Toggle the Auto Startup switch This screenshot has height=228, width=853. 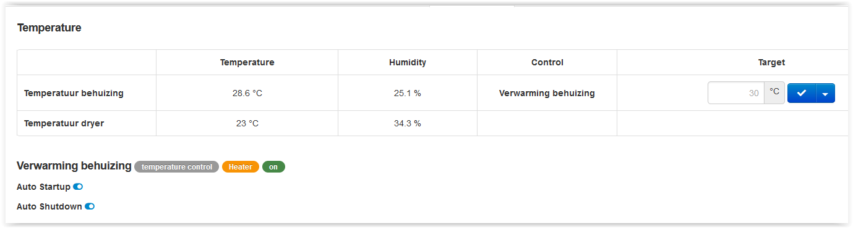point(78,187)
